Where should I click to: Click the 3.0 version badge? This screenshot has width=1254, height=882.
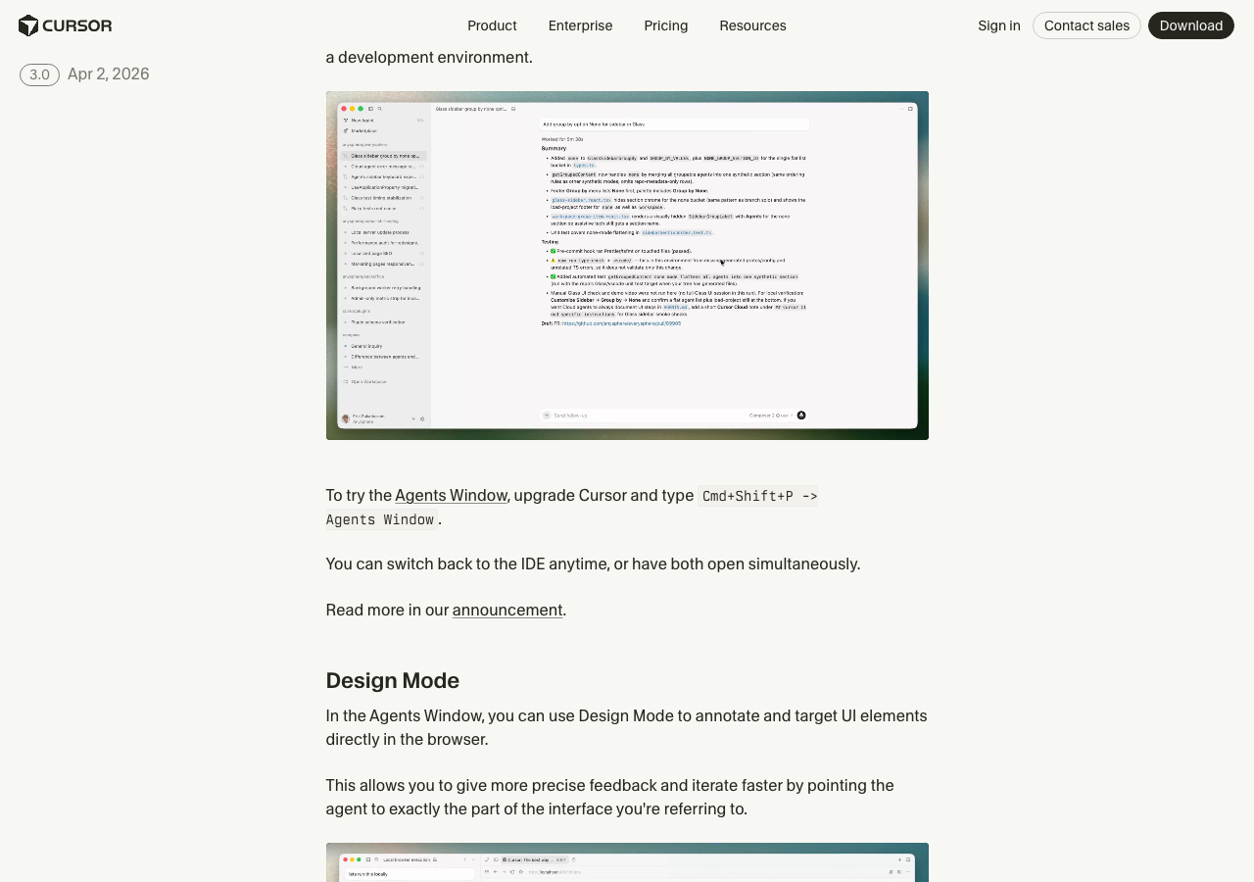[x=39, y=74]
